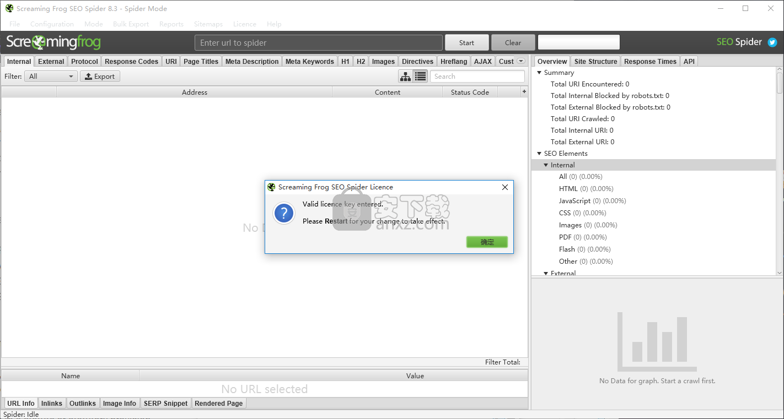Switch to list view icon
784x419 pixels.
click(420, 77)
